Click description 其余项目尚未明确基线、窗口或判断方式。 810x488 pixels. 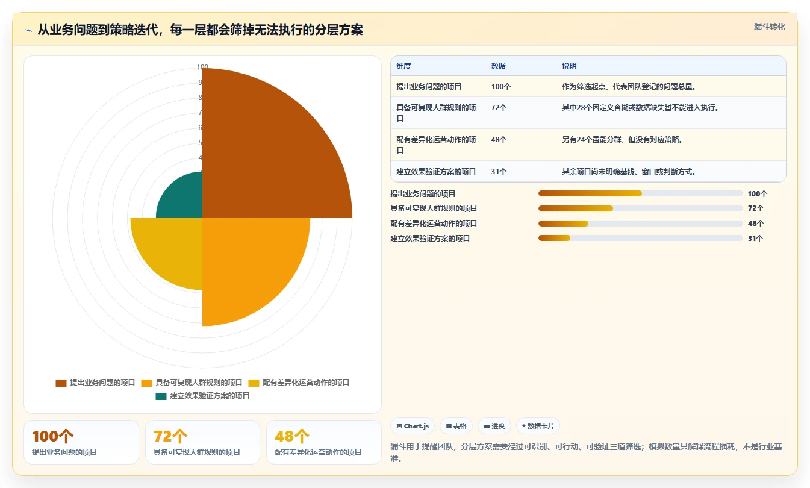(x=629, y=172)
